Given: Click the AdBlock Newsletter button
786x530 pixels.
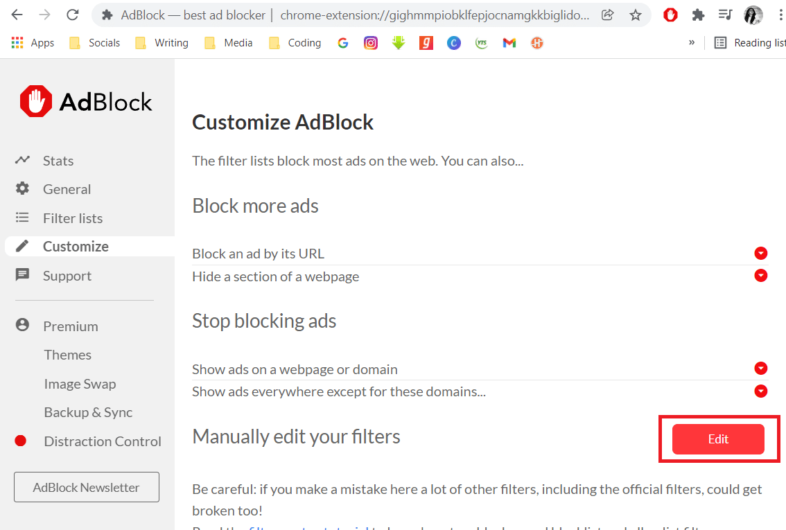Looking at the screenshot, I should coord(86,487).
